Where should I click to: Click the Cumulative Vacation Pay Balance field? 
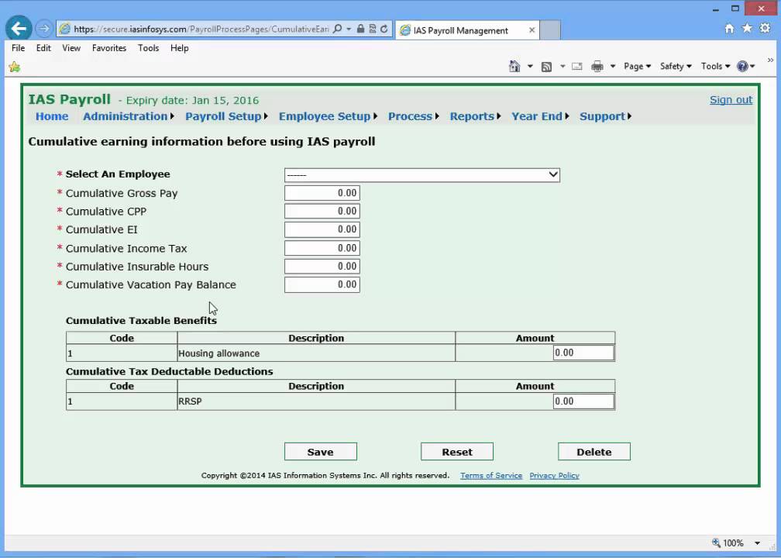click(x=322, y=284)
